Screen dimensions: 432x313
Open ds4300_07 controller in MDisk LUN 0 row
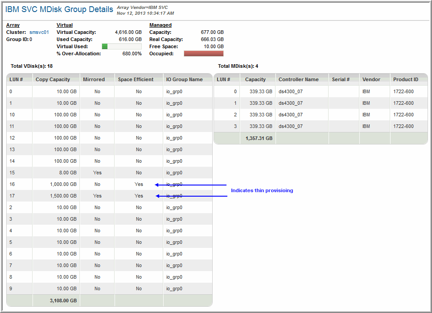290,91
